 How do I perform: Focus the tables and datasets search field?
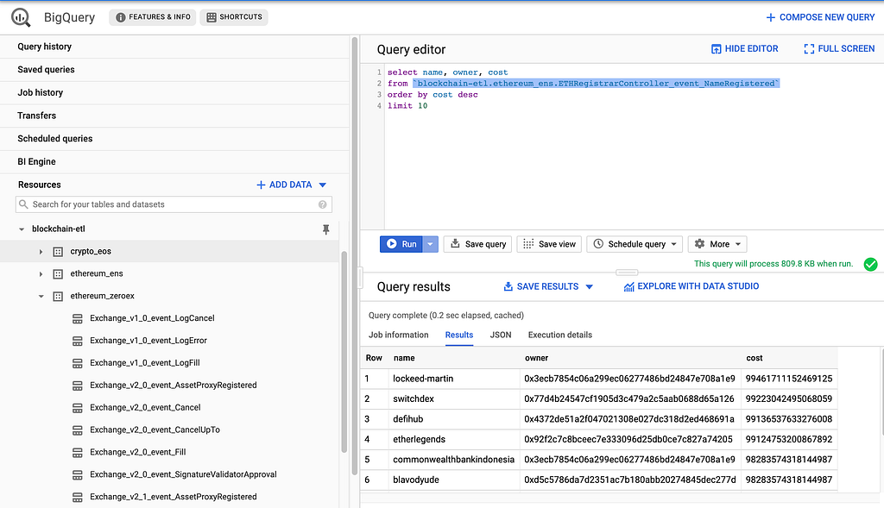tap(174, 204)
